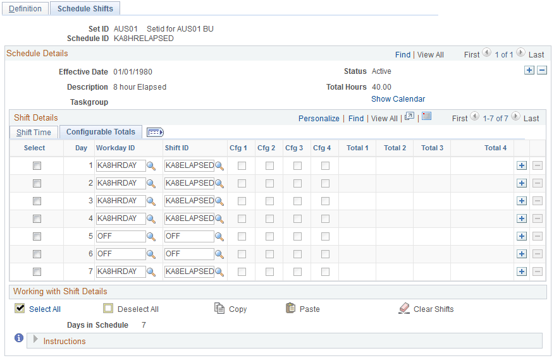This screenshot has height=358, width=554.
Task: Toggle Cfg 3 checkbox for day 5
Action: [x=297, y=236]
